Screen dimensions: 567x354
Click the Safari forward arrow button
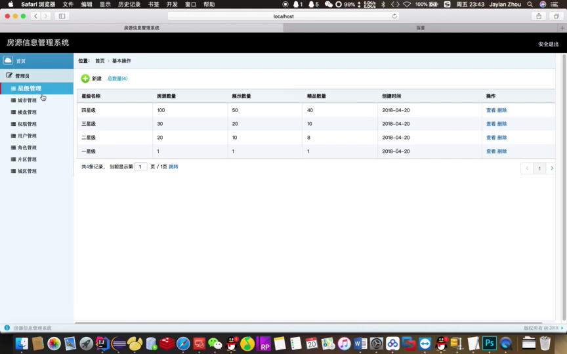click(x=45, y=16)
